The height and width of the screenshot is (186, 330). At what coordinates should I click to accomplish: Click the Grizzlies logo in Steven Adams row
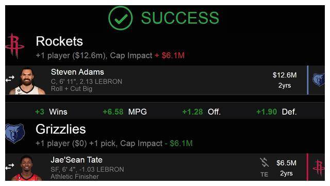318,80
